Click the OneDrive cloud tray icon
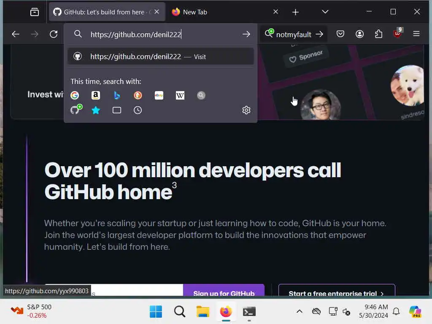The image size is (432, 324). tap(316, 311)
